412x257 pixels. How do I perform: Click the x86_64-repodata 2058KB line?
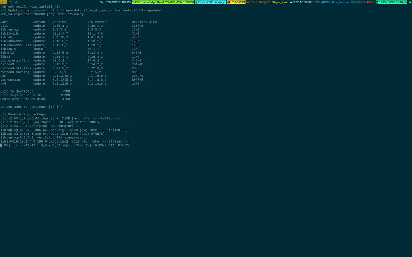pos(42,14)
